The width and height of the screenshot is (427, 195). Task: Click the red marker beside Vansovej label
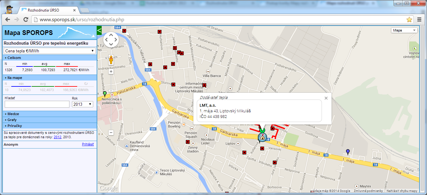pyautogui.click(x=262, y=149)
